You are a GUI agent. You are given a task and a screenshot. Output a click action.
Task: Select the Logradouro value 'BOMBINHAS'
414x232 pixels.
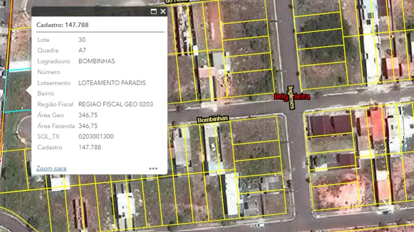click(97, 61)
